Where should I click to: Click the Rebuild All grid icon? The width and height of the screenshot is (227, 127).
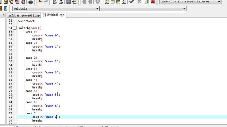pos(124,2)
